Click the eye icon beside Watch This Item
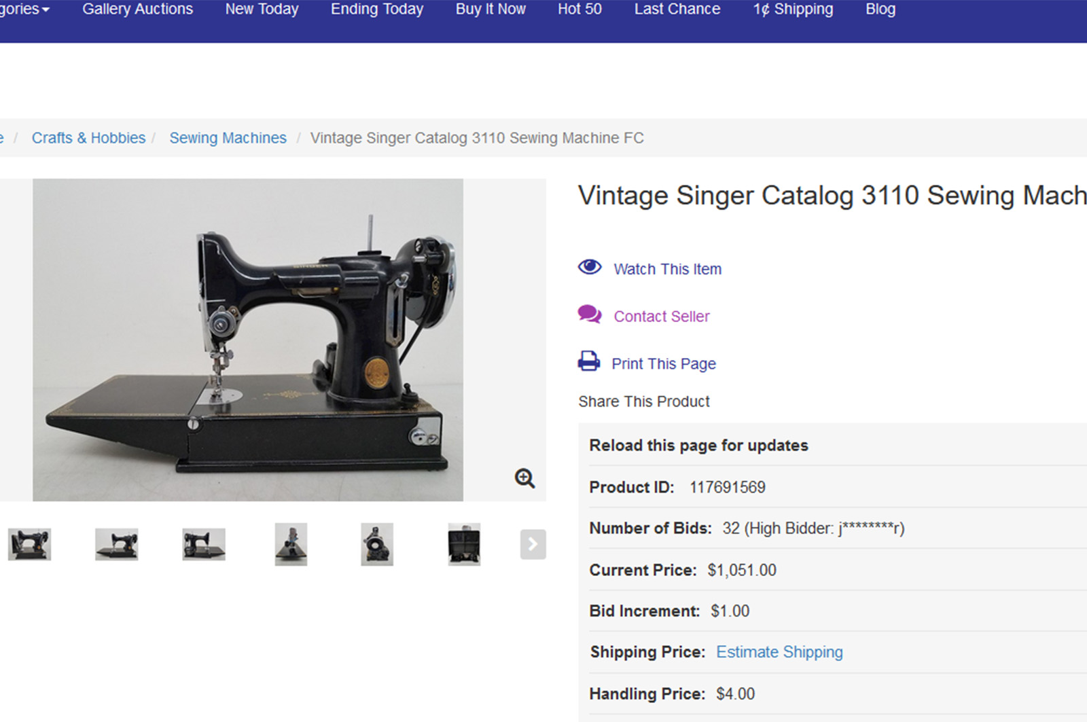This screenshot has width=1087, height=722. [x=590, y=267]
